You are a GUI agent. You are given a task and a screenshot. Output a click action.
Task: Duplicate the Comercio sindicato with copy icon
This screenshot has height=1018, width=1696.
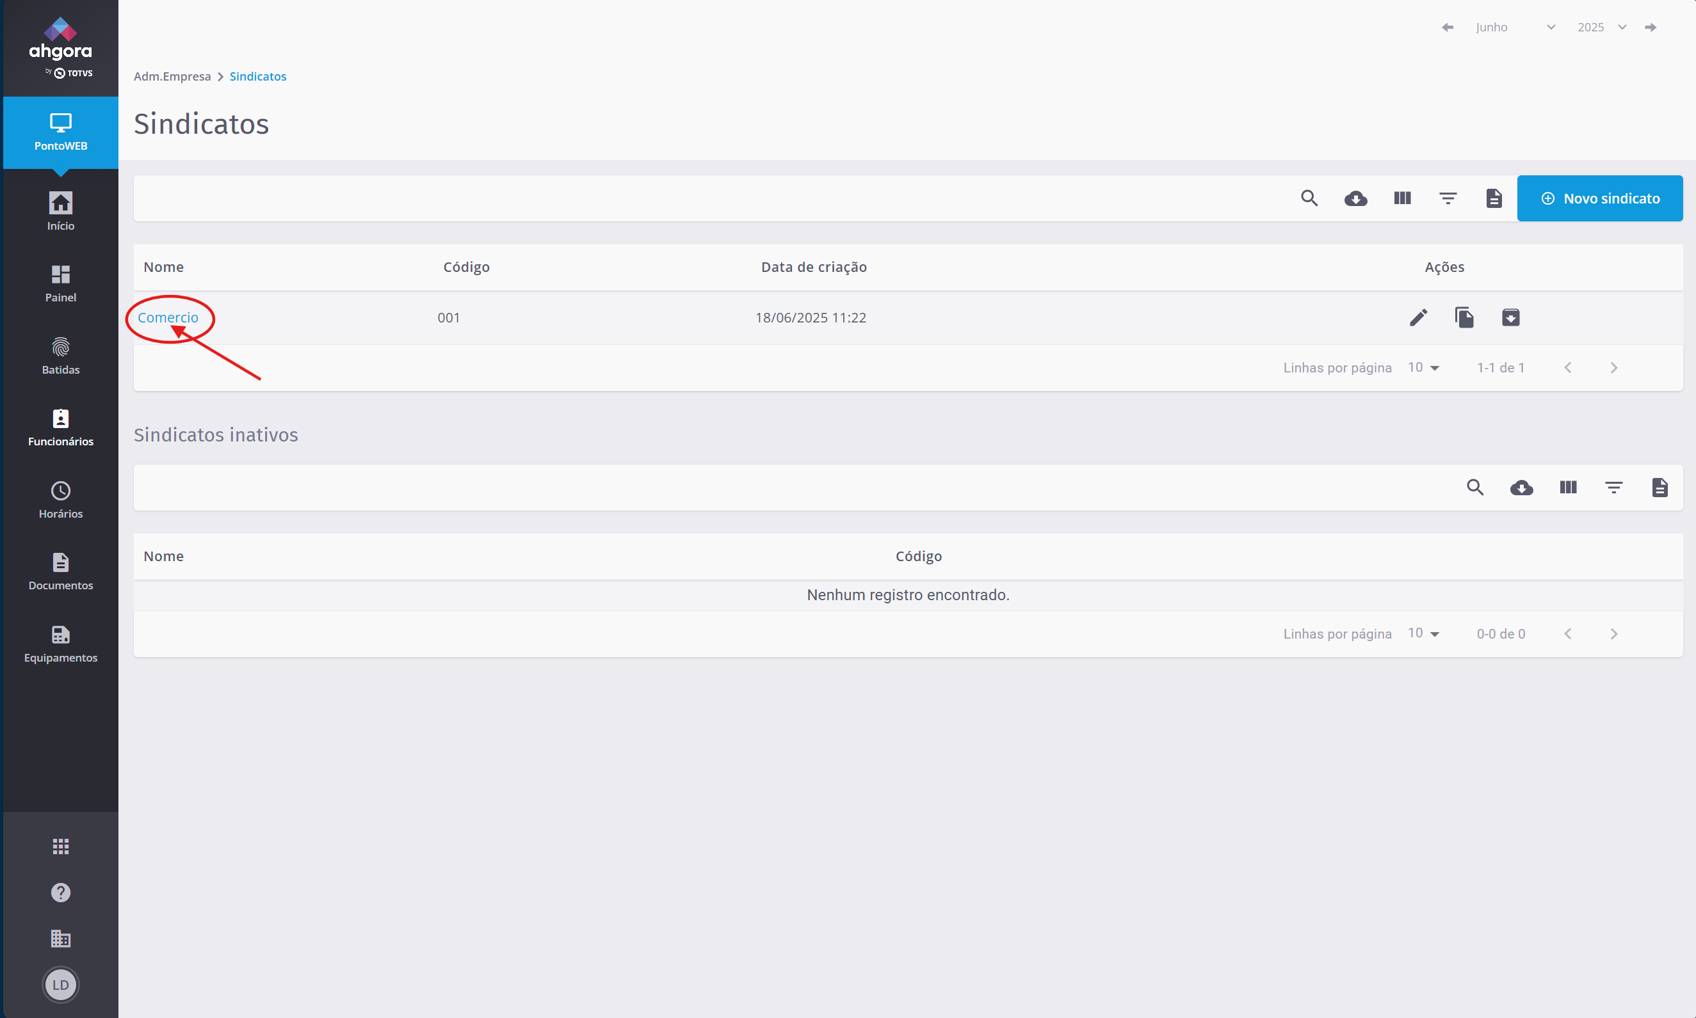pyautogui.click(x=1464, y=317)
